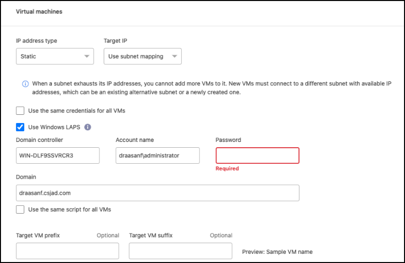The width and height of the screenshot is (405, 263).
Task: Open the IP address type dropdown
Action: (x=55, y=56)
